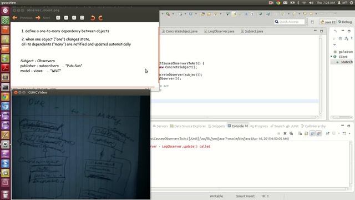355x200 pixels.
Task: Toggle show console on standard error change
Action: (x=319, y=133)
